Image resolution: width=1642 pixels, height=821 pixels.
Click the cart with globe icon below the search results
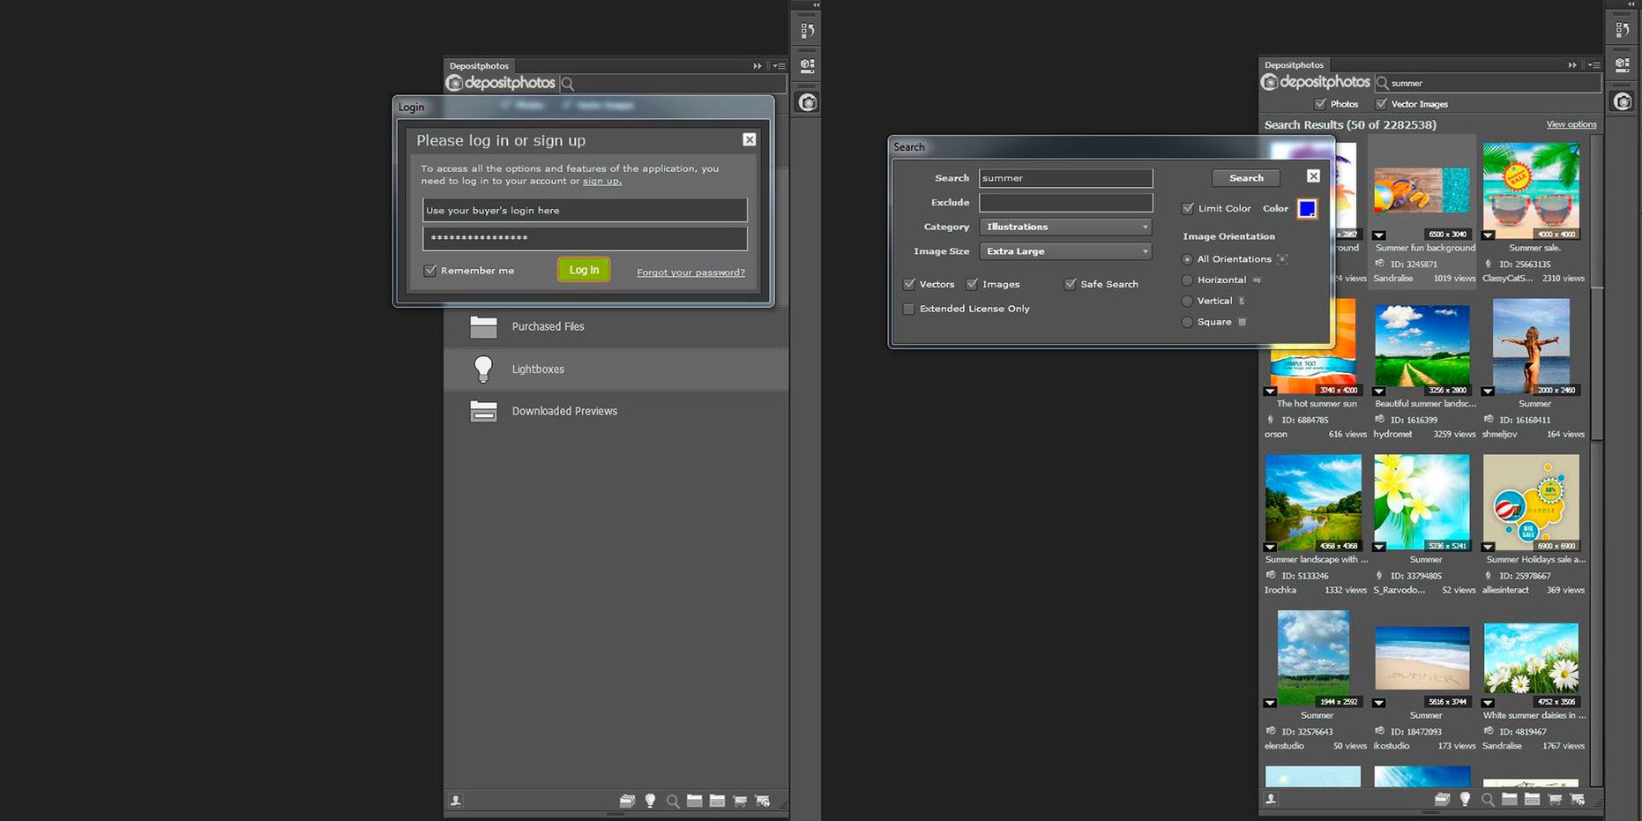click(x=1578, y=799)
